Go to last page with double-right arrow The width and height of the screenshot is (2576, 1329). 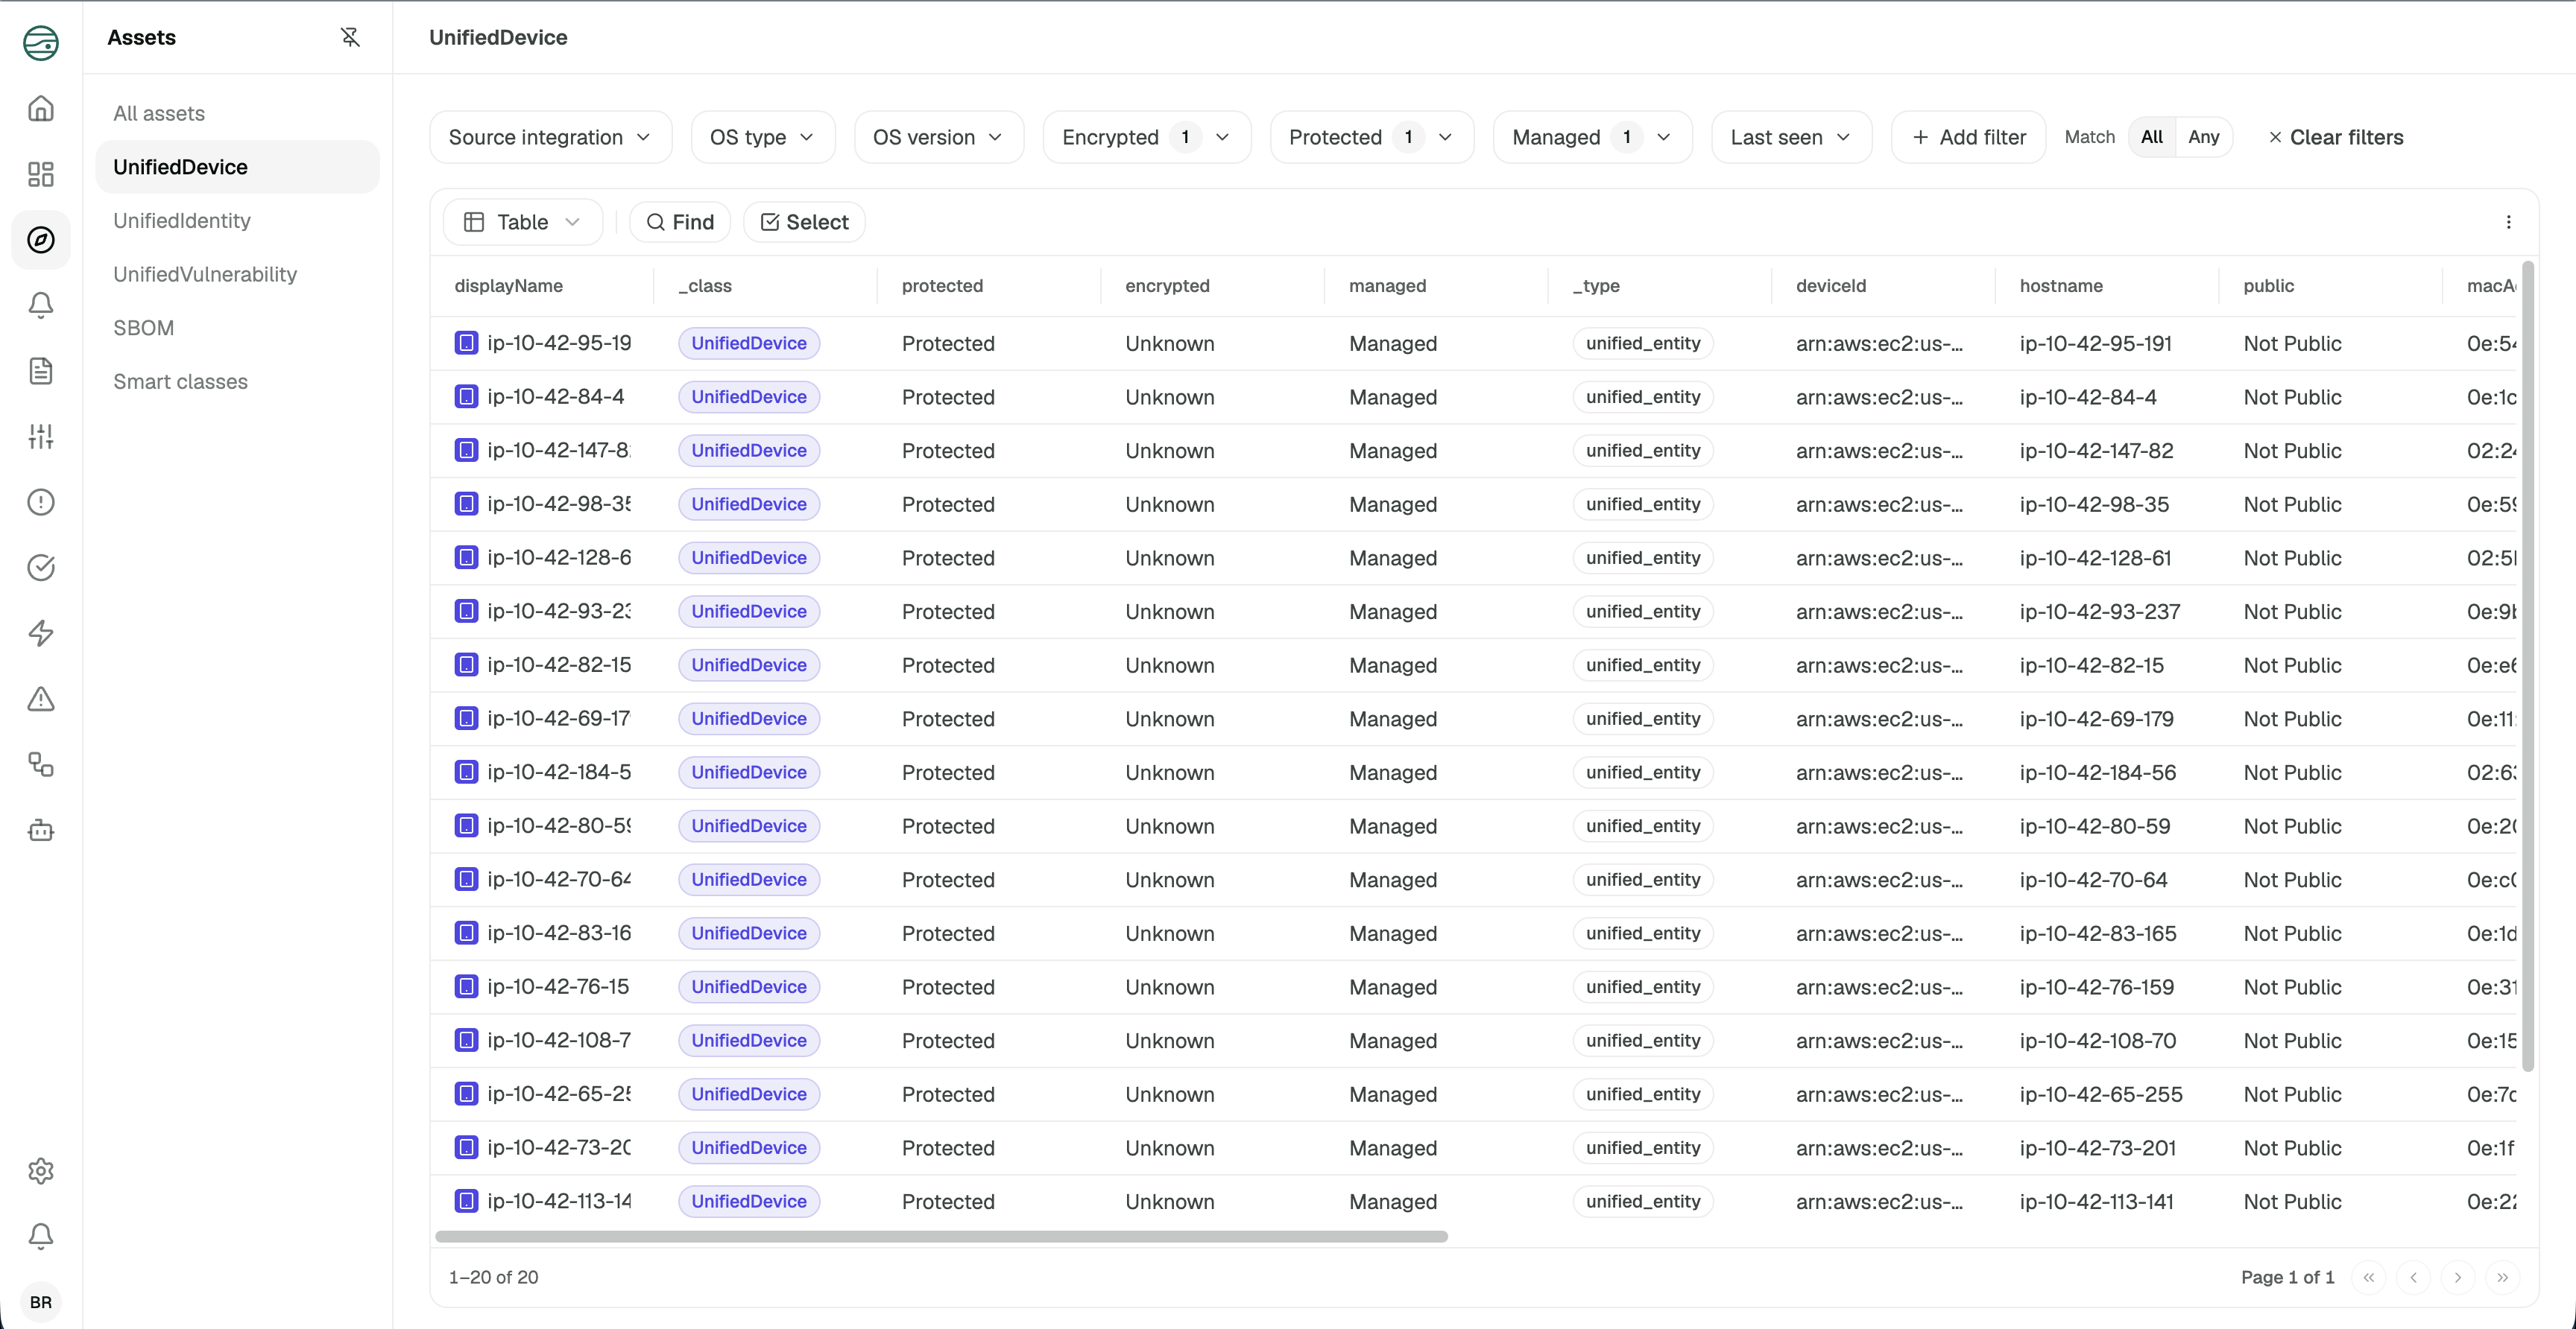click(x=2502, y=1277)
